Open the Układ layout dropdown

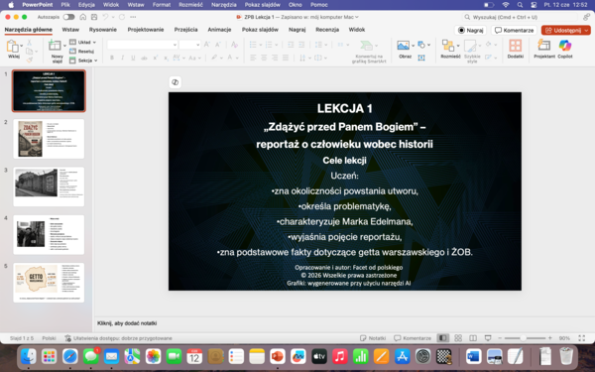click(x=82, y=42)
